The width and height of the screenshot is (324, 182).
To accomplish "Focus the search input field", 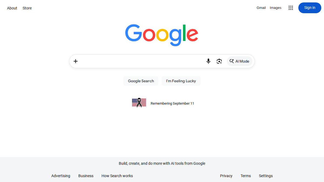I will pyautogui.click(x=142, y=61).
